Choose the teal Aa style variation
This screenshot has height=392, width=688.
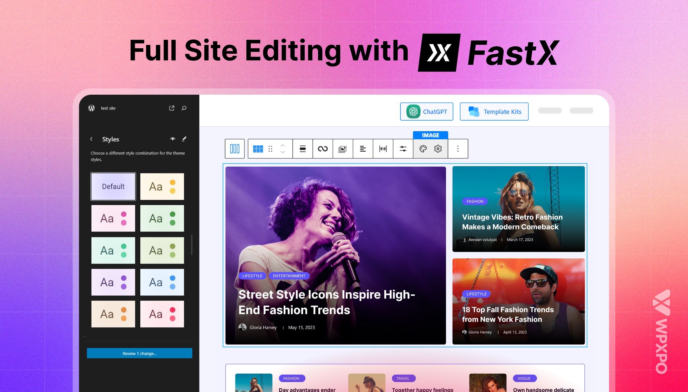113,250
